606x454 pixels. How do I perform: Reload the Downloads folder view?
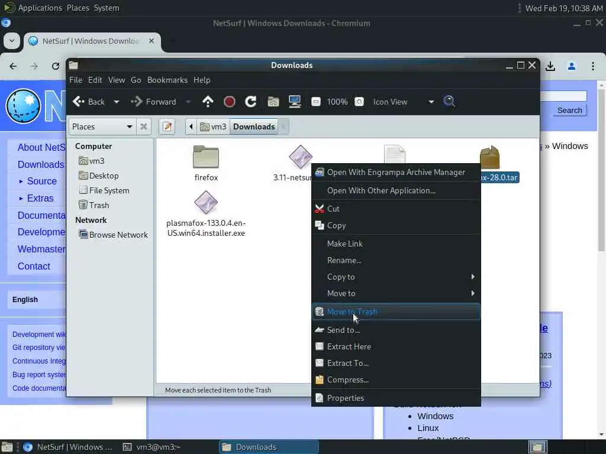coord(250,102)
